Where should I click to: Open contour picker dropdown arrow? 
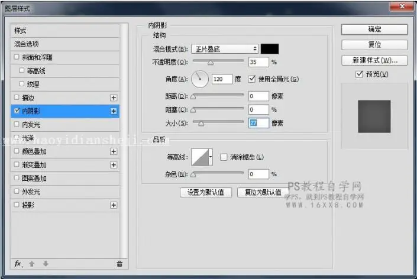(x=211, y=157)
